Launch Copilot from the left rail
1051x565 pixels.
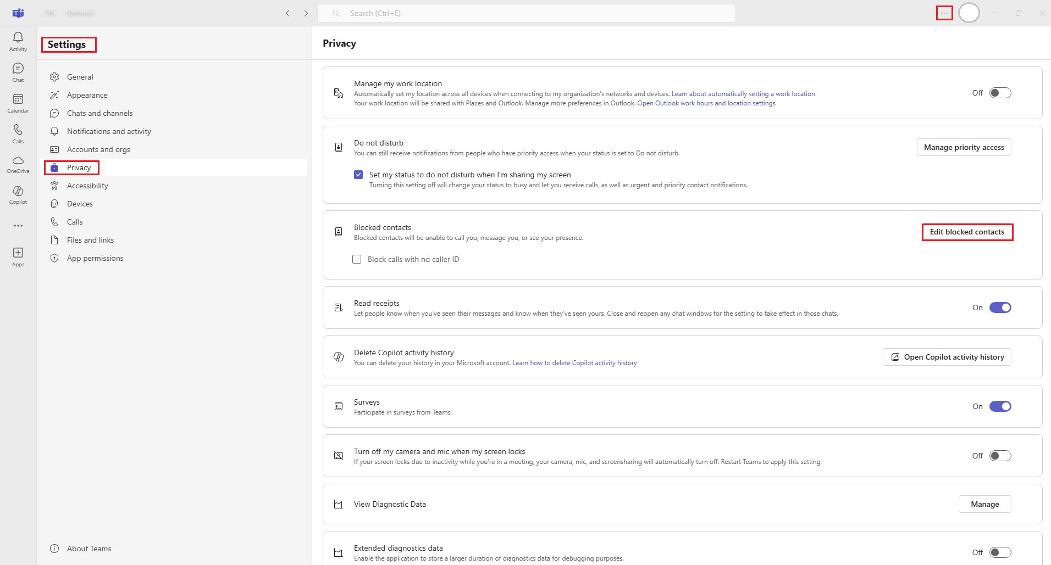point(18,194)
